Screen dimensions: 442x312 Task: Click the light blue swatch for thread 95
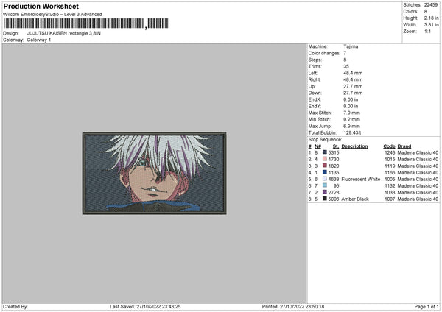325,185
